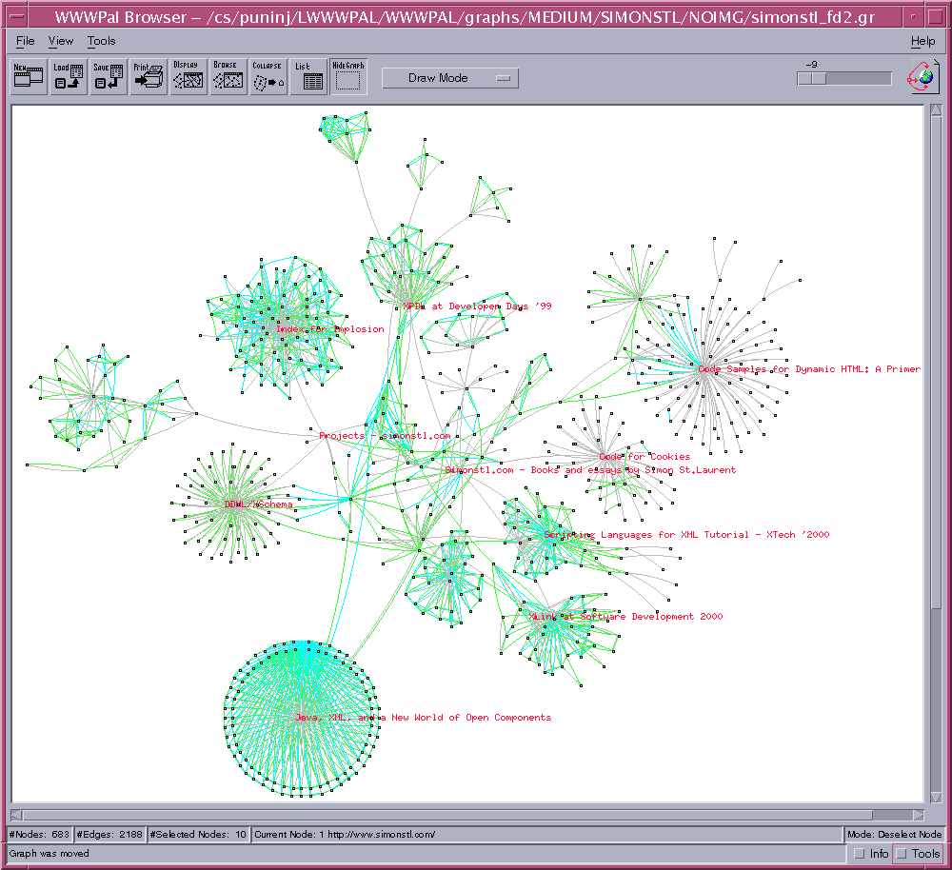The height and width of the screenshot is (870, 952).
Task: Select 'Java, XML, and a New World' node
Action: click(423, 718)
